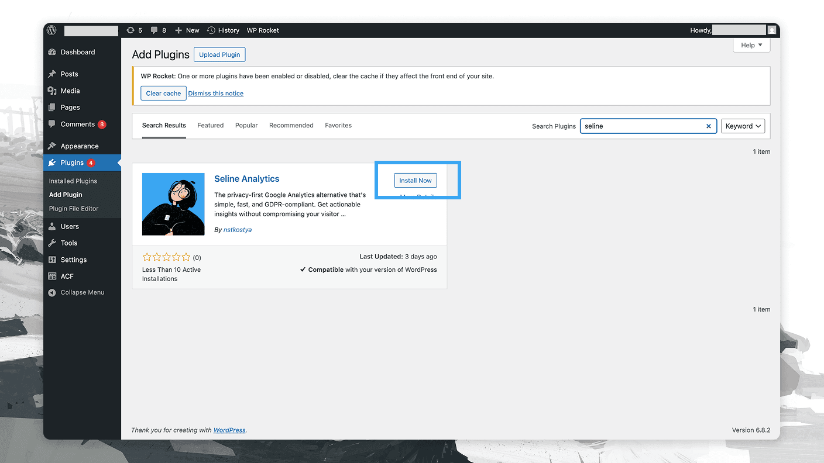
Task: Click the plus icon beside New
Action: coord(178,30)
